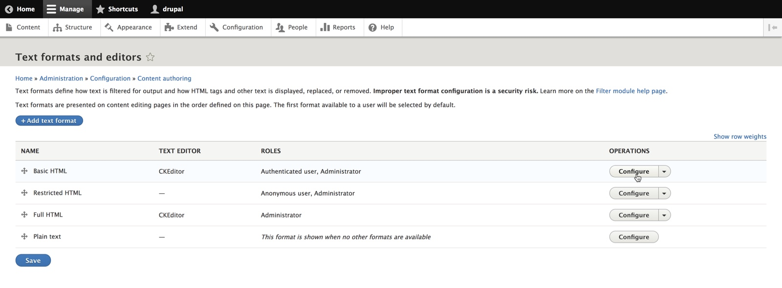This screenshot has height=288, width=782.
Task: Click the drag handle for Restricted HTML
Action: click(x=24, y=193)
